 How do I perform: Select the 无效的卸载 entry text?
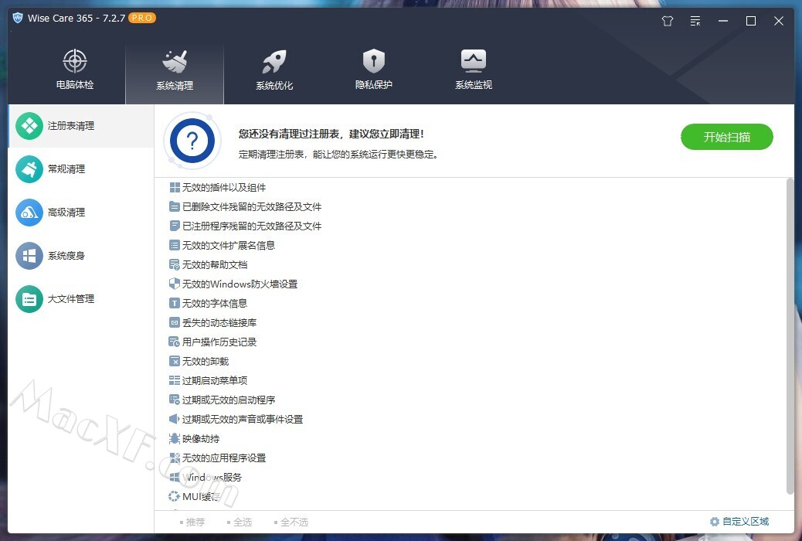206,362
